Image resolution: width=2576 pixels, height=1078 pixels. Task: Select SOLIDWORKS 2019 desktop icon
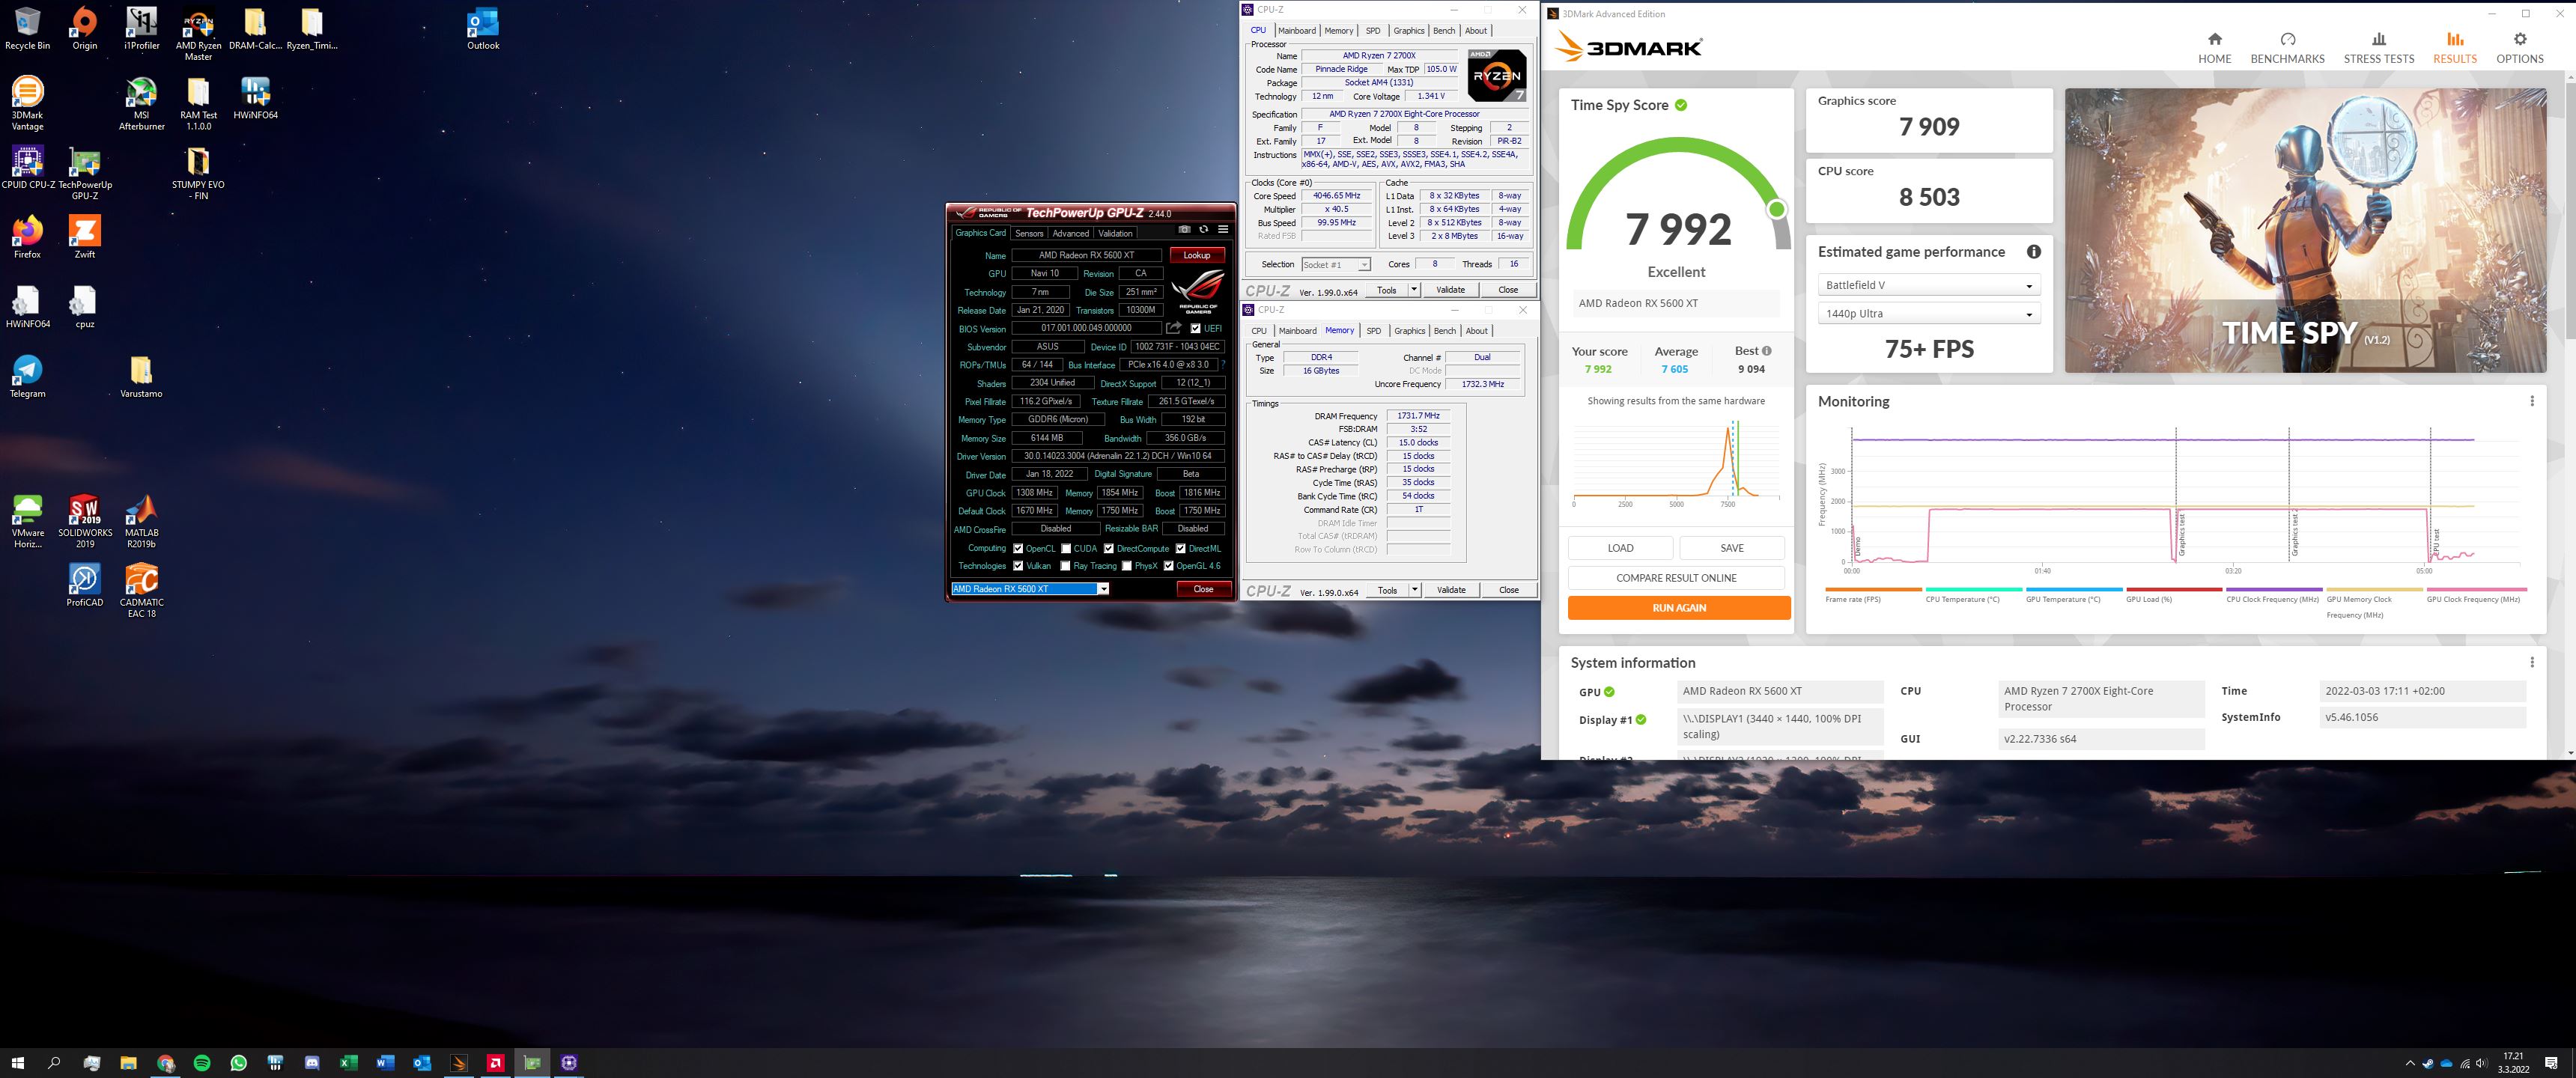tap(85, 522)
